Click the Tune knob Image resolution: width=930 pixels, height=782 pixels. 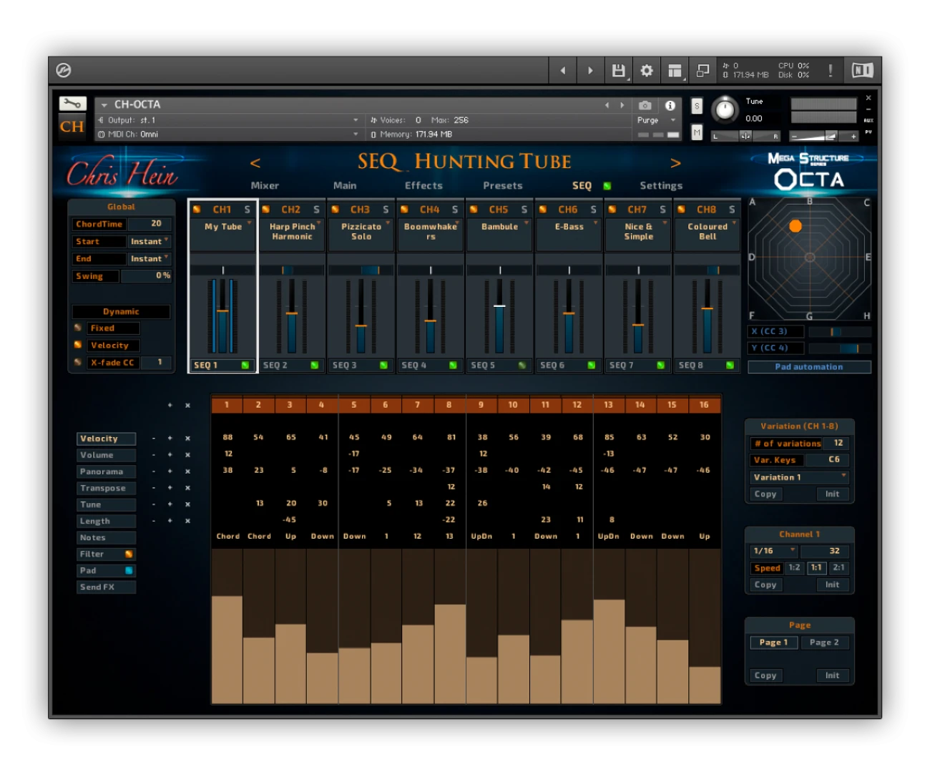click(x=725, y=109)
